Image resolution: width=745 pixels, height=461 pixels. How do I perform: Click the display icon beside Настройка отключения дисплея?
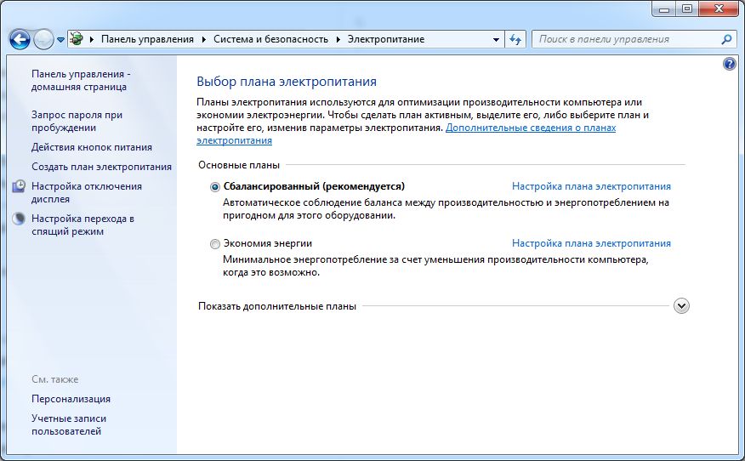(20, 186)
